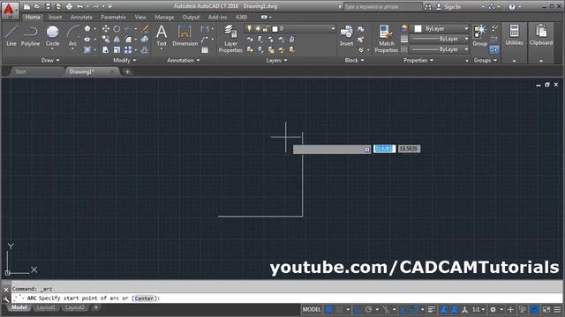Switch to the Layout1 tab

point(46,307)
